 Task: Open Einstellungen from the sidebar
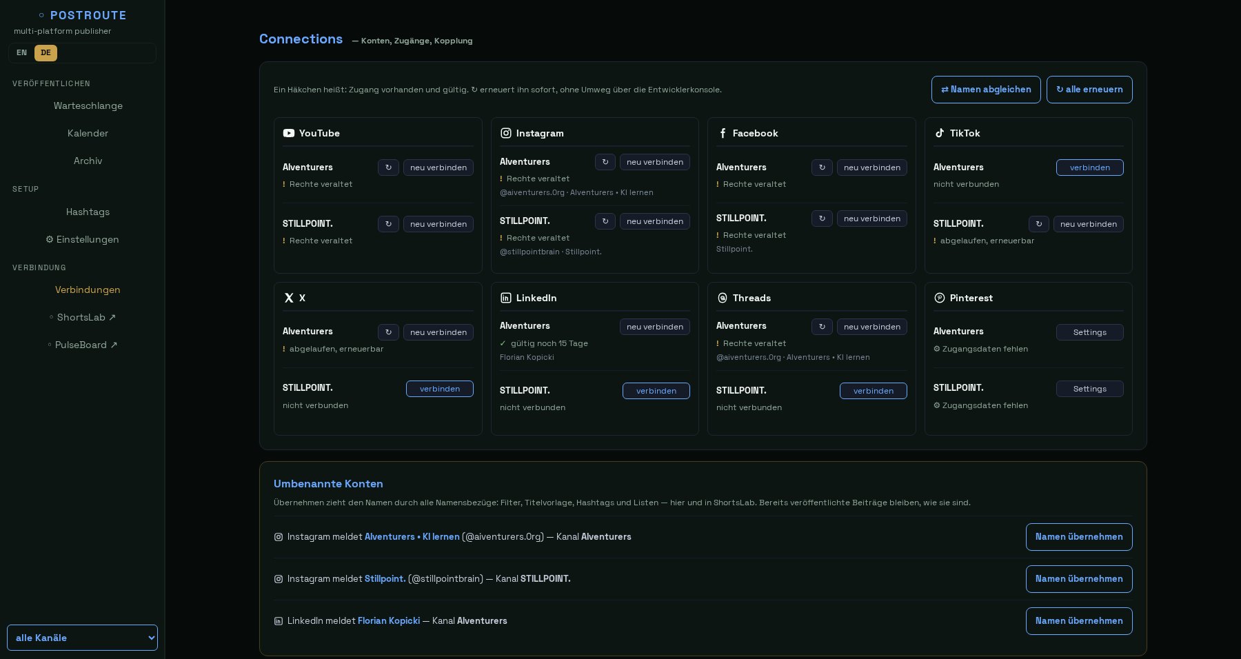[82, 239]
